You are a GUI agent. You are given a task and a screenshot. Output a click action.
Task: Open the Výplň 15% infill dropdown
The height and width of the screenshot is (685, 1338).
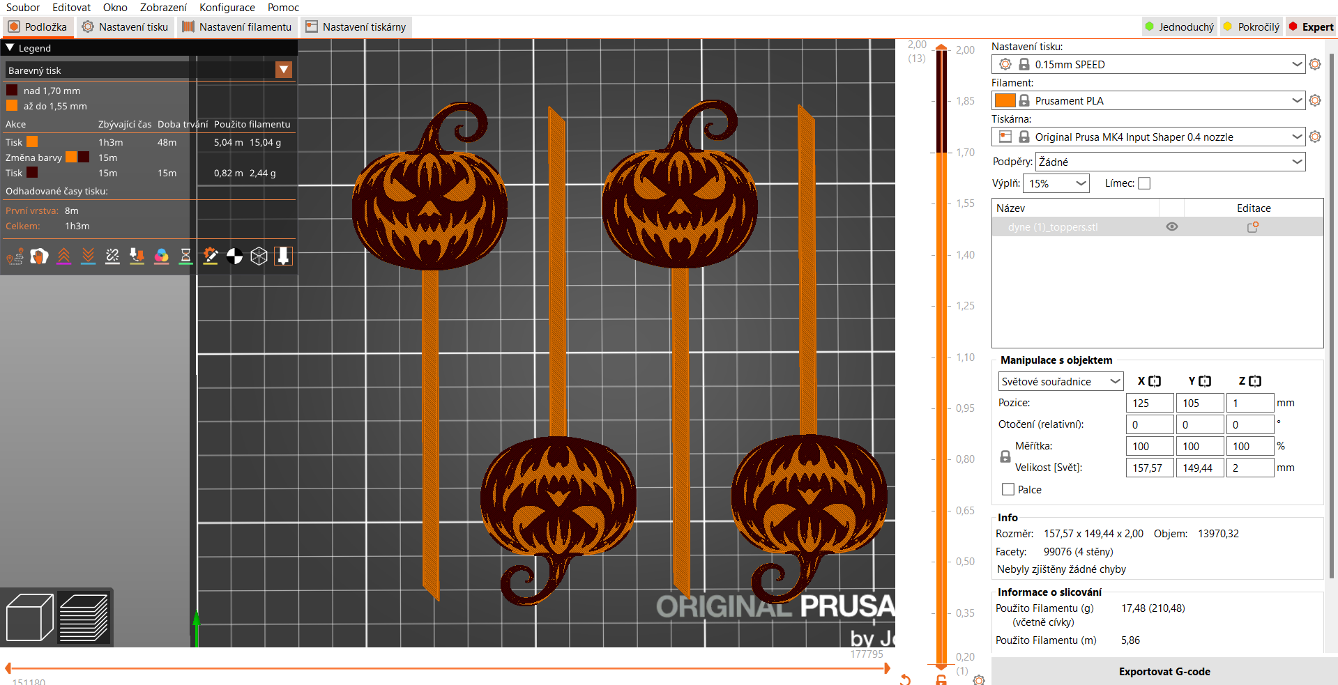click(x=1056, y=183)
